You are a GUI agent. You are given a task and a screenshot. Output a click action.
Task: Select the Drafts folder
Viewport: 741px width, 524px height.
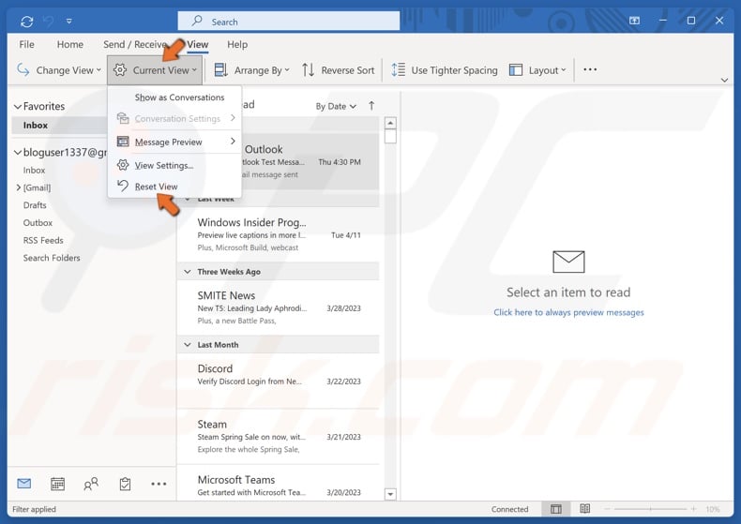[x=35, y=205]
